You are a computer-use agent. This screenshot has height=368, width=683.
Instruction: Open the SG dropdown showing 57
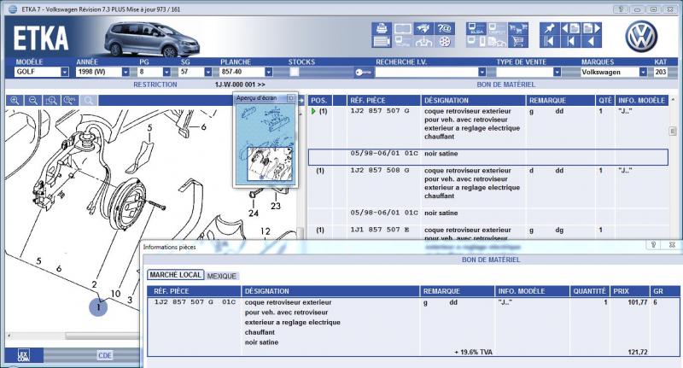click(x=208, y=72)
